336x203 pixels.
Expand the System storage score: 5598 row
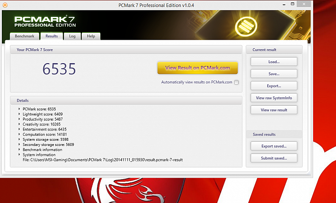[x=19, y=139]
